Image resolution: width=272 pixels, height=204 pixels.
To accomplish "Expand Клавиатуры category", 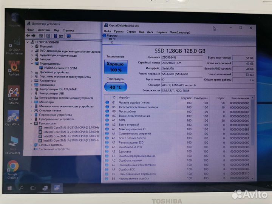I will click(x=32, y=80).
